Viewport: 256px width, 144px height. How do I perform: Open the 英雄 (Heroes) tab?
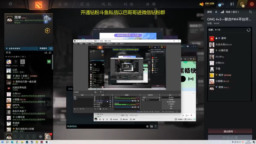pyautogui.click(x=63, y=4)
